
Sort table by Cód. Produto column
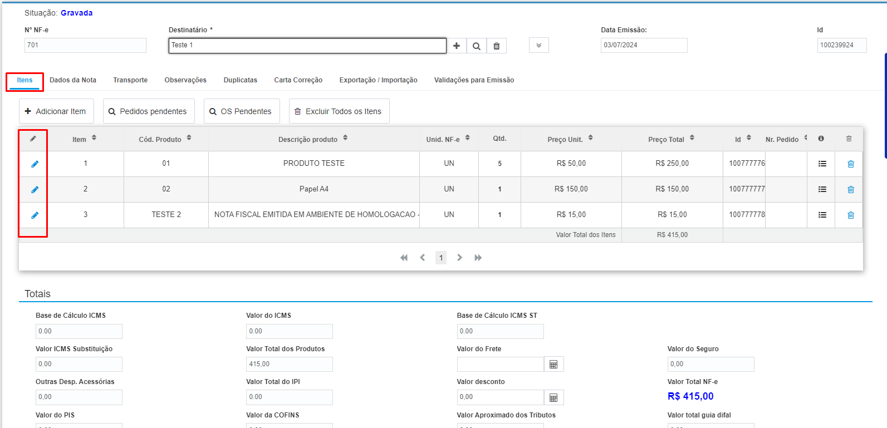[189, 137]
